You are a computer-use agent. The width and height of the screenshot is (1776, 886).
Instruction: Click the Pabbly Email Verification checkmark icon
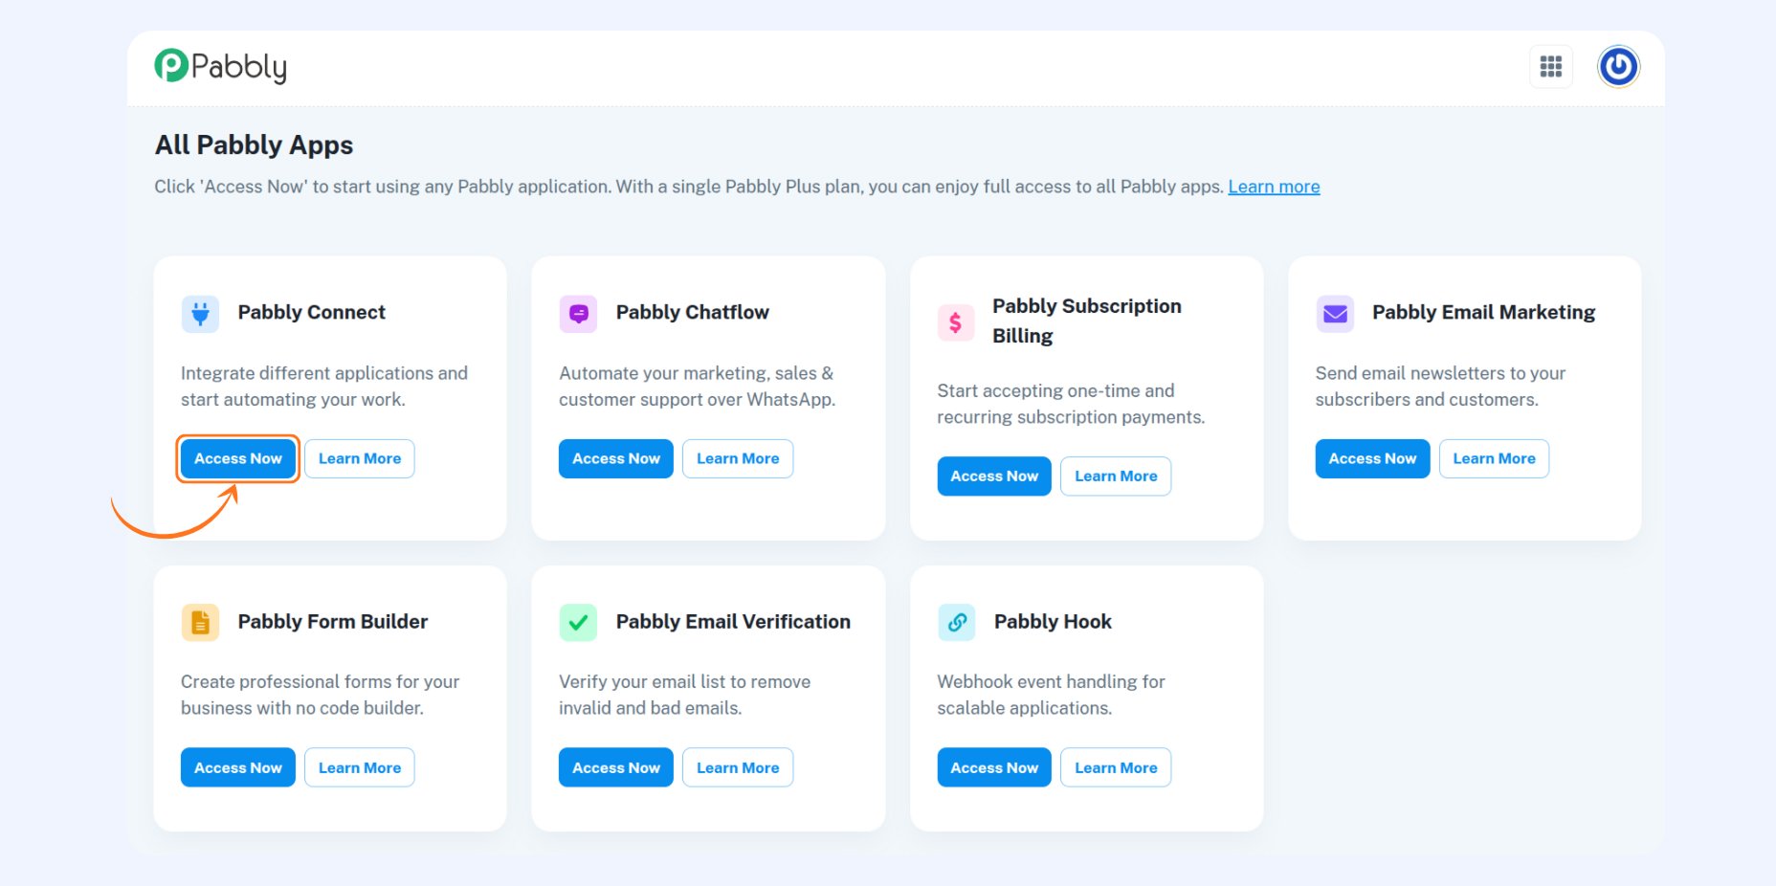tap(577, 622)
